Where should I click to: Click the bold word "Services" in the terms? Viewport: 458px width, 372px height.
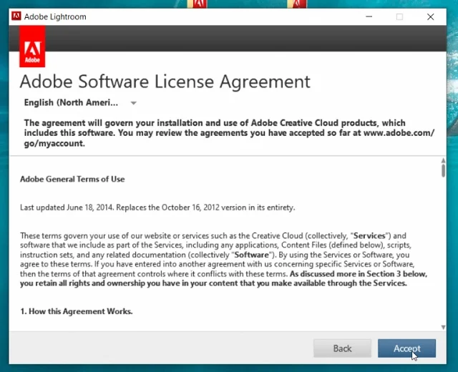point(369,235)
